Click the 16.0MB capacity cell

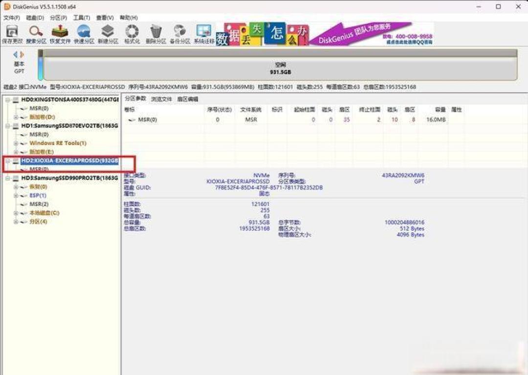click(436, 120)
